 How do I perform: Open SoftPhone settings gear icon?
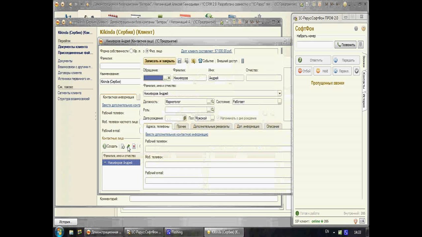[356, 29]
